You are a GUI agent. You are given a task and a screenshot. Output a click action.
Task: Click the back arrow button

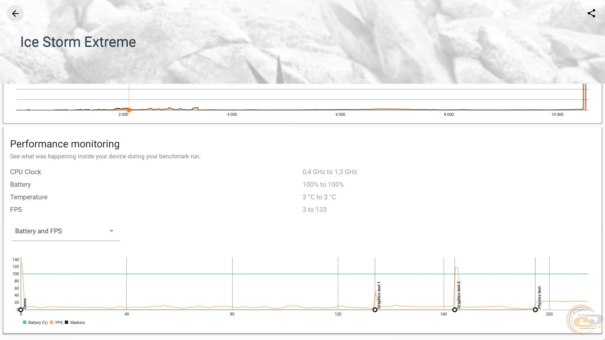pyautogui.click(x=15, y=14)
